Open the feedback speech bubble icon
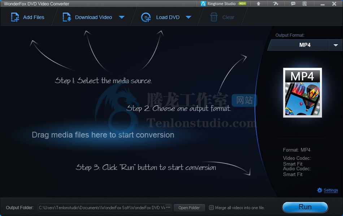 (293, 4)
